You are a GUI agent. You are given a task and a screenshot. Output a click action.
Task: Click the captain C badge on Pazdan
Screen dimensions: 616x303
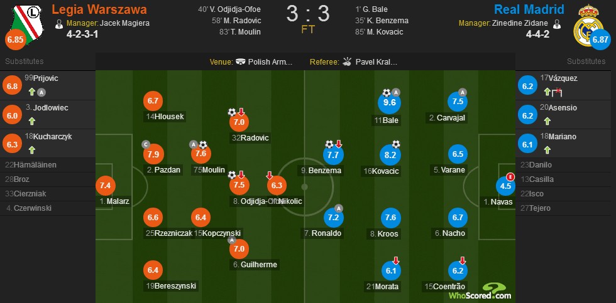146,144
